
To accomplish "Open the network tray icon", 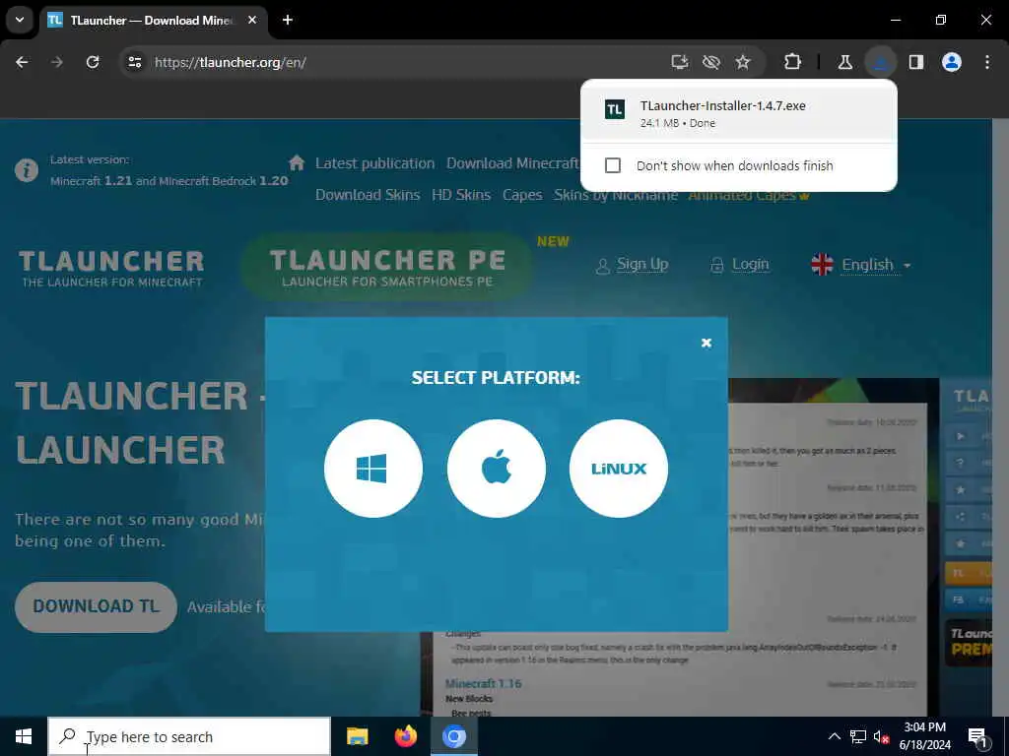I will click(x=858, y=736).
